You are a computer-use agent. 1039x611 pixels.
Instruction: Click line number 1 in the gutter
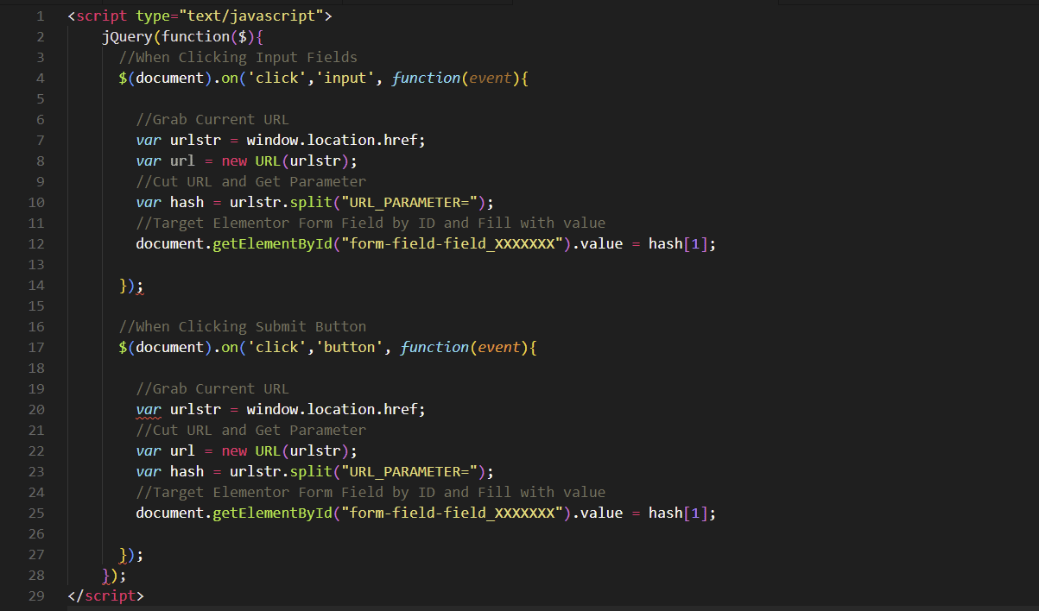click(40, 16)
